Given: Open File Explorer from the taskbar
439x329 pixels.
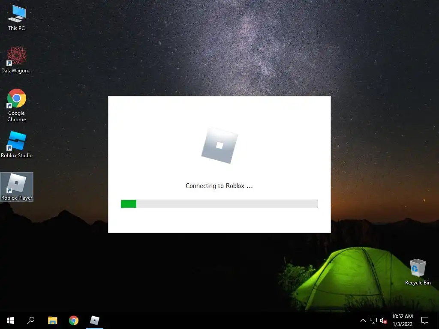Looking at the screenshot, I should pos(52,320).
